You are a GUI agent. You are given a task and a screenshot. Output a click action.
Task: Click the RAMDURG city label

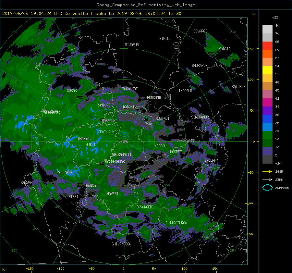pyautogui.click(x=103, y=105)
